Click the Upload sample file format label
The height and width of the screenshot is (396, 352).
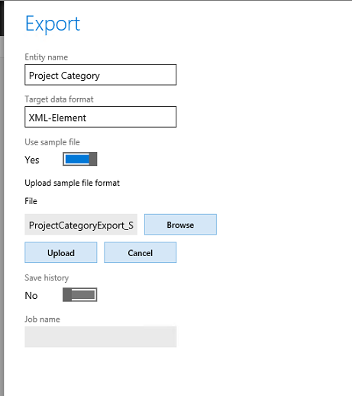point(72,183)
